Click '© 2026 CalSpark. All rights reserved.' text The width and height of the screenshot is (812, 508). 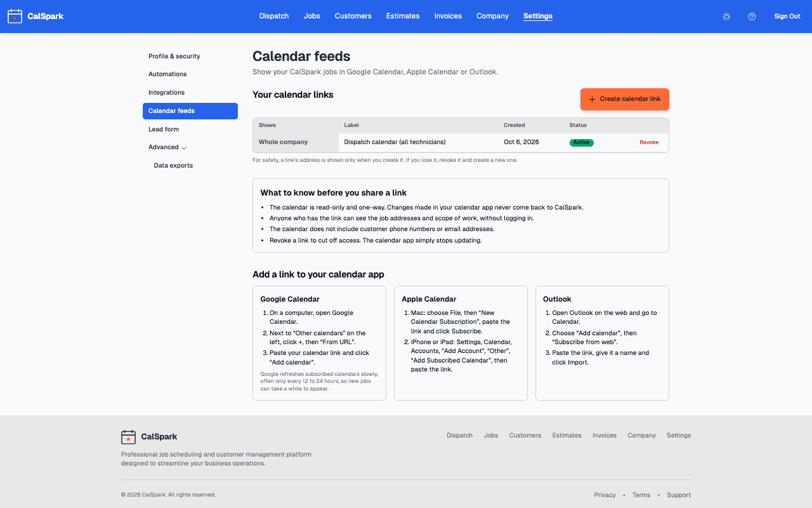pos(168,495)
